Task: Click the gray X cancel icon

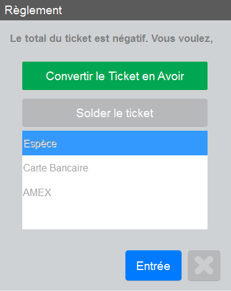Action: [x=204, y=266]
